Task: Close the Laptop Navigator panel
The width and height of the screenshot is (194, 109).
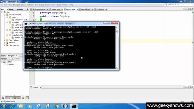Action: (x=17, y=56)
